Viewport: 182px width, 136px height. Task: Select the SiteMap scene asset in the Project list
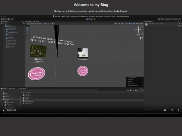26,100
